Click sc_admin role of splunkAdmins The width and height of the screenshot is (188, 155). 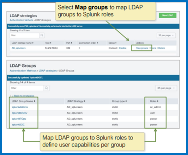156,107
